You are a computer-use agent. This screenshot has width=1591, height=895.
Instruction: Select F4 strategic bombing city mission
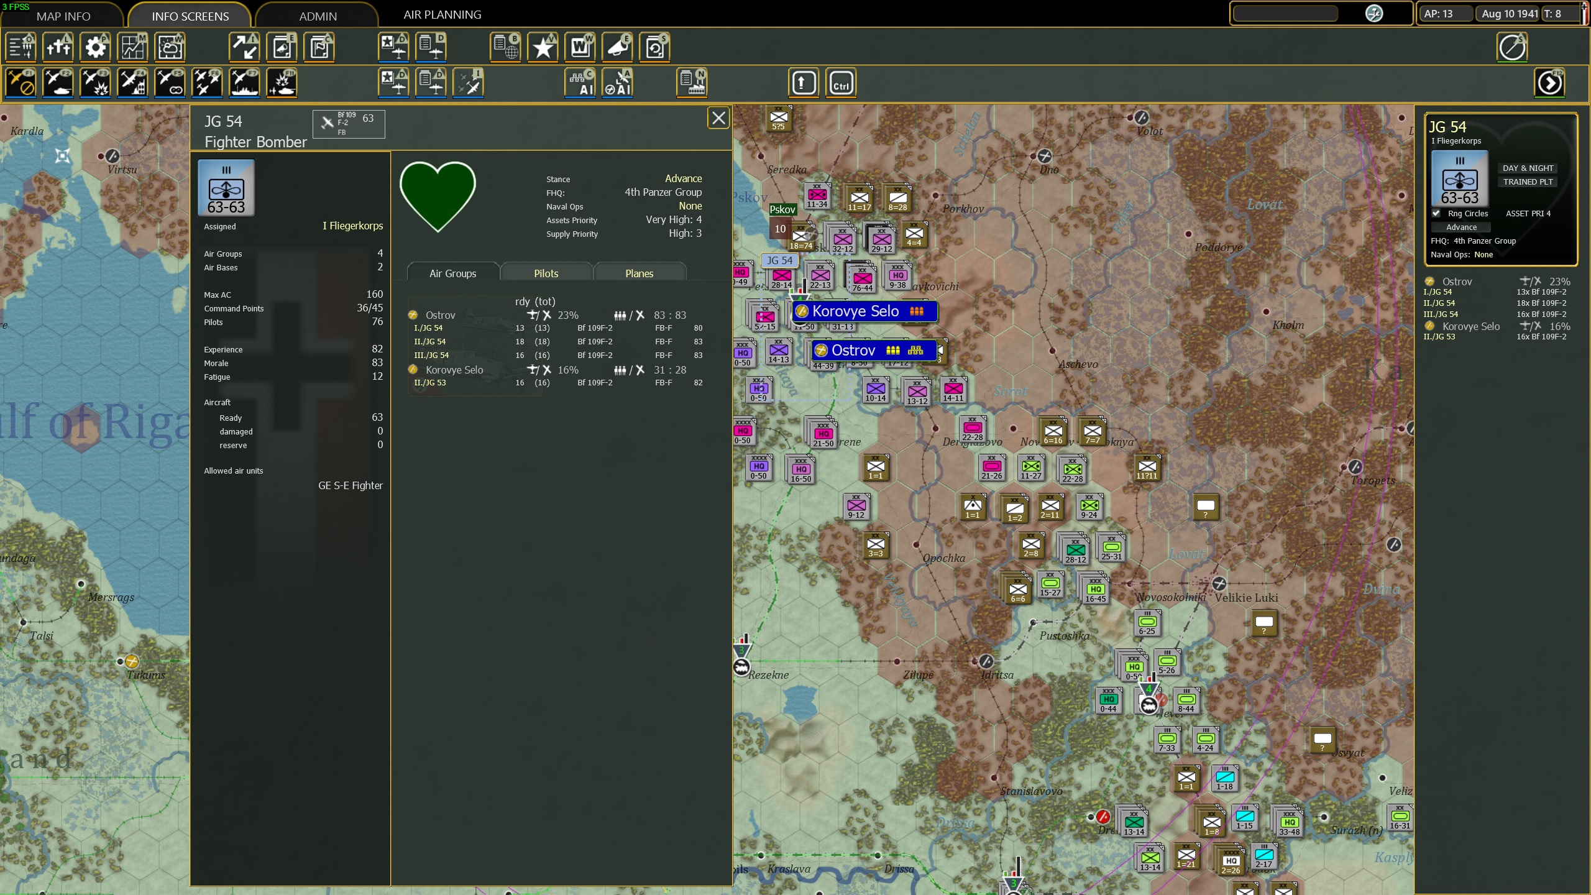(x=133, y=83)
